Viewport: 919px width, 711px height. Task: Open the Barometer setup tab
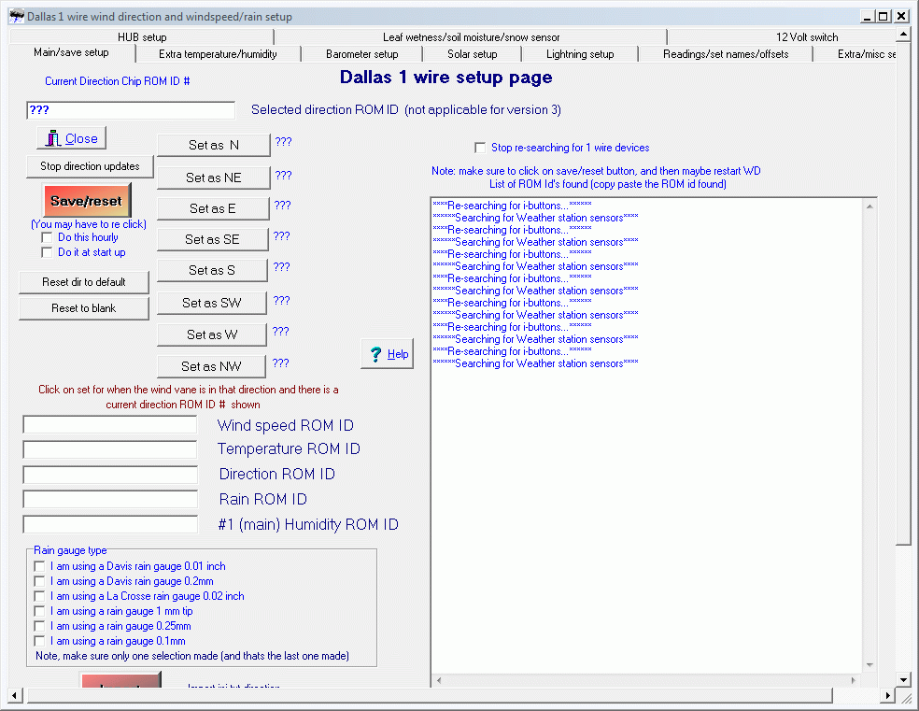click(x=361, y=54)
